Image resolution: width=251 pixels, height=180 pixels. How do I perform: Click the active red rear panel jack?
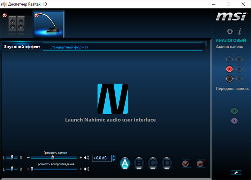point(229,69)
